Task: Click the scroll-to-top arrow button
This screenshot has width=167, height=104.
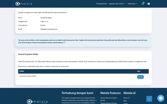Action: pos(149,99)
